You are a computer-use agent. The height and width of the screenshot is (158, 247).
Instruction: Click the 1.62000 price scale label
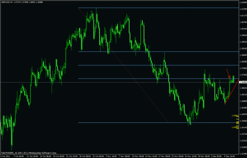[243, 2]
